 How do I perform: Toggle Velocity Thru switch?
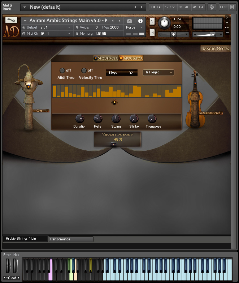[x=84, y=70]
